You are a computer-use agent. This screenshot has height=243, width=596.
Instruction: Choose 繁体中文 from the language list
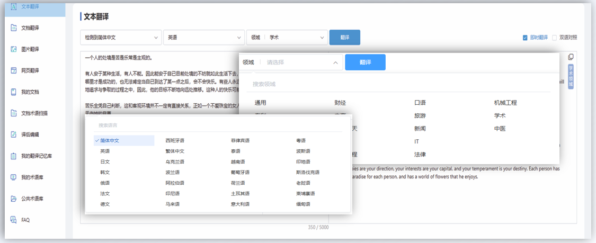[x=175, y=151]
